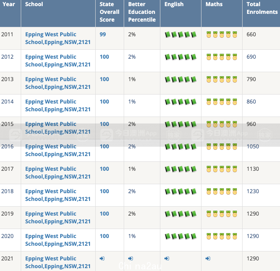Click the 2017 State Overall Score 100
280x271 pixels.
tap(104, 169)
